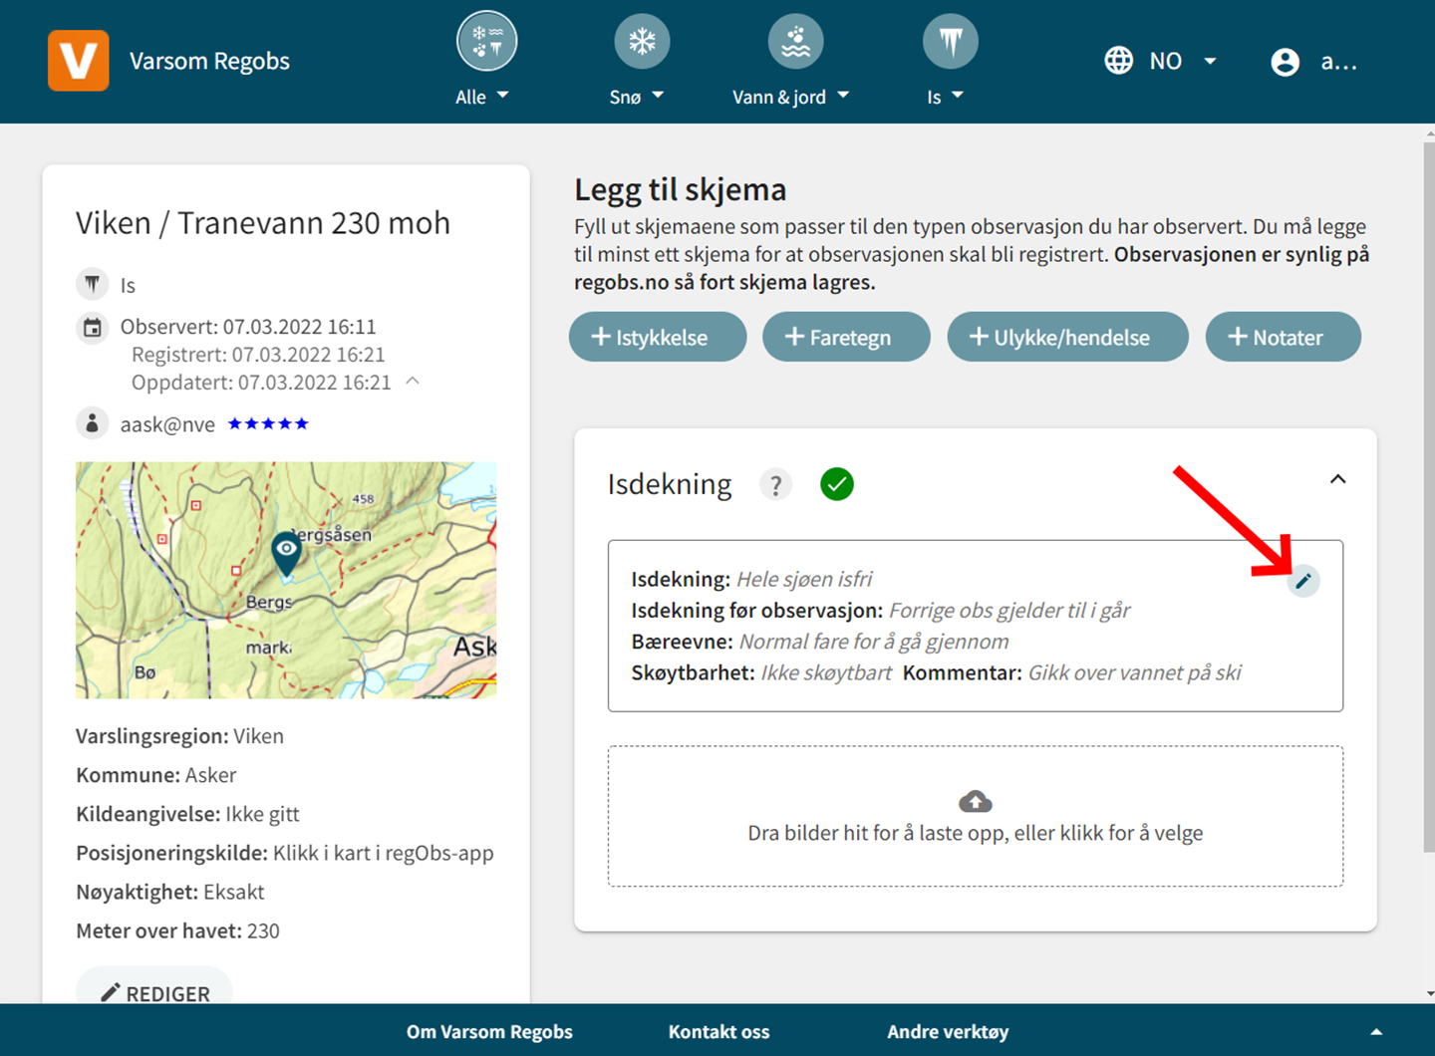Click the Kontakt oss link
Screen dimensions: 1435x1056
coord(718,1032)
